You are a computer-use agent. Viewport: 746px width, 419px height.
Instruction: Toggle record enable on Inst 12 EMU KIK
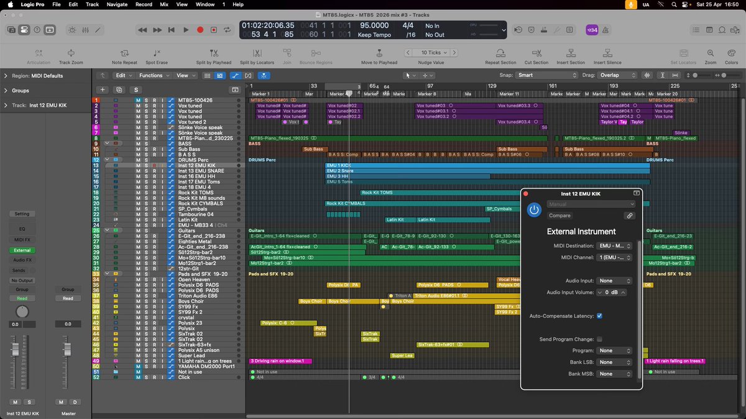click(x=154, y=165)
